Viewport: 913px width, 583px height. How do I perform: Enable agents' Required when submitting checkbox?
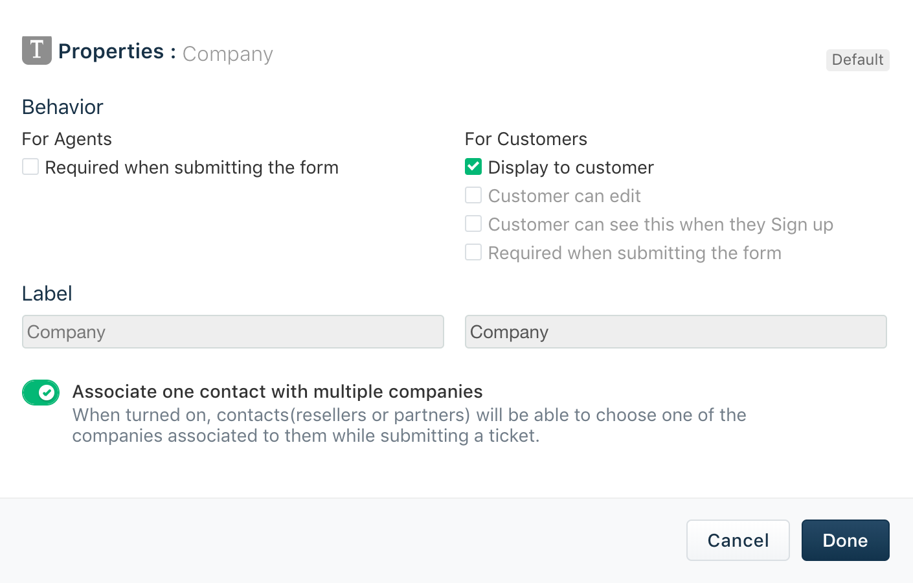coord(30,167)
